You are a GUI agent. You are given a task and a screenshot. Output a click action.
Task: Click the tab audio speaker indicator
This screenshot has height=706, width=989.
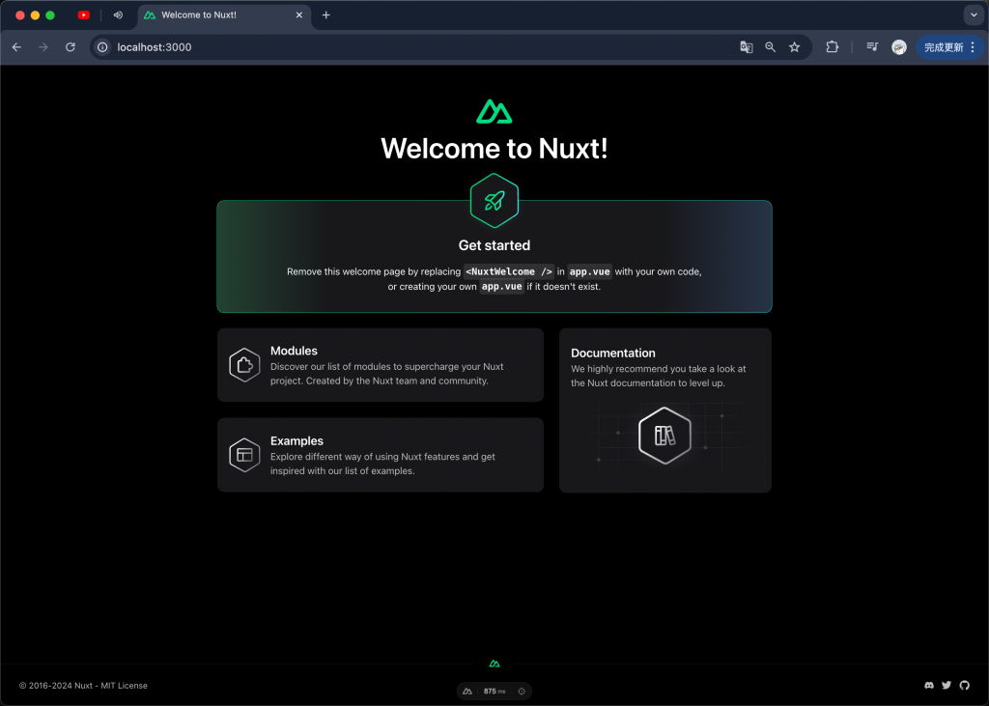(118, 15)
